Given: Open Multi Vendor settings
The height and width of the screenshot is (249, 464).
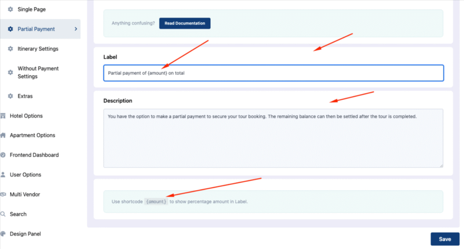Looking at the screenshot, I should click(x=25, y=194).
